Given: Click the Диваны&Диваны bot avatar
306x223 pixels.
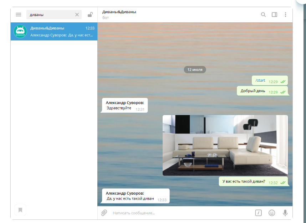Looking at the screenshot, I should [x=20, y=32].
